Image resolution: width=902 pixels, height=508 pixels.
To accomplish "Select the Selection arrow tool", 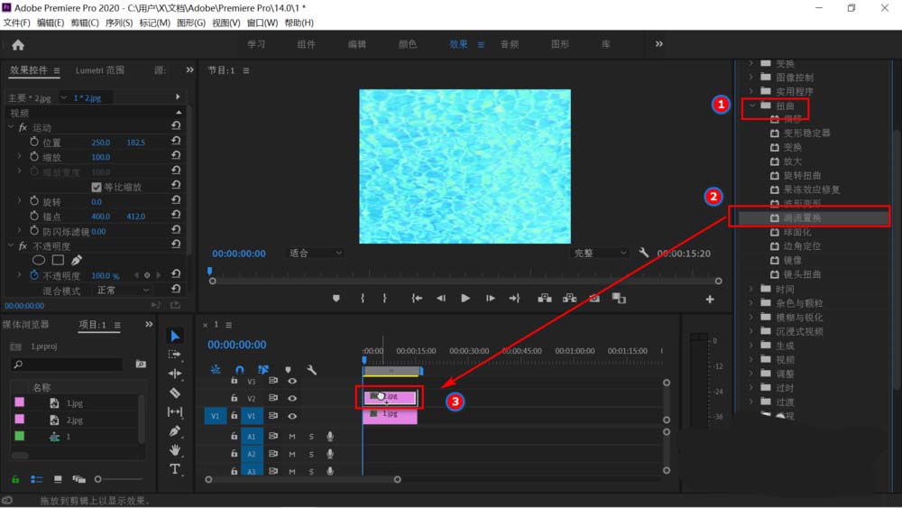I will pyautogui.click(x=175, y=336).
